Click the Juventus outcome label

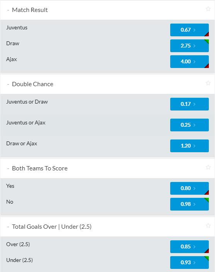click(x=17, y=27)
